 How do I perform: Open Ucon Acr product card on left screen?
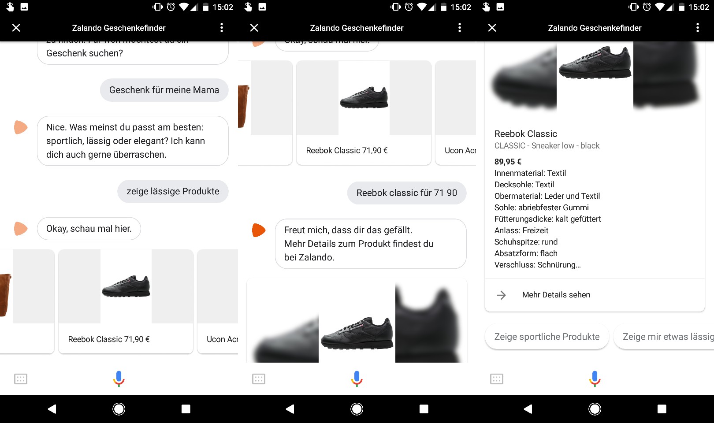(x=218, y=301)
